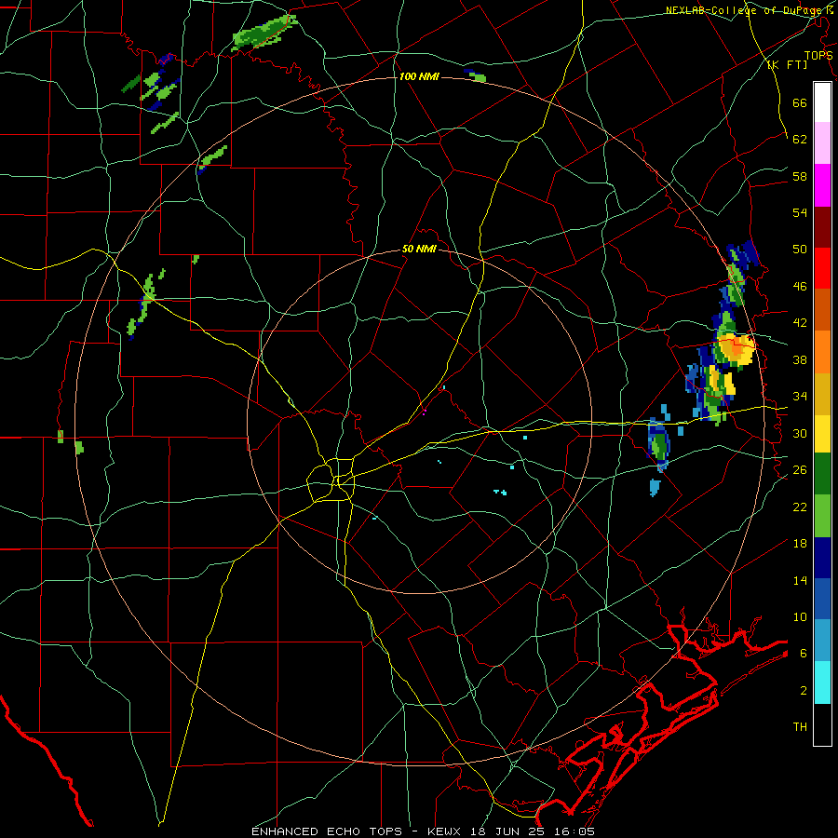Pick the cyan legend swatch near 2

(822, 683)
